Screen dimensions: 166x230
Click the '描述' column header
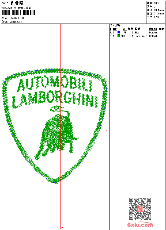pos(138,29)
